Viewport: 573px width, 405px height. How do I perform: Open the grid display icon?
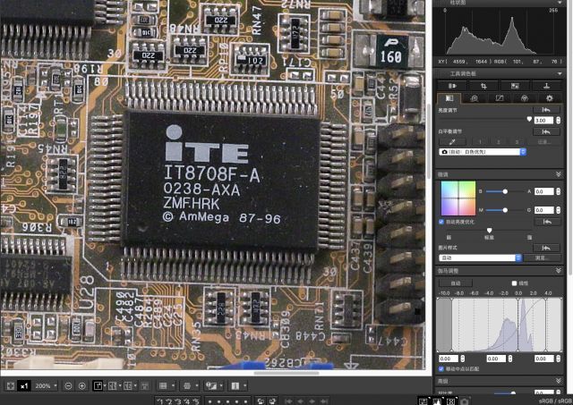(x=163, y=385)
